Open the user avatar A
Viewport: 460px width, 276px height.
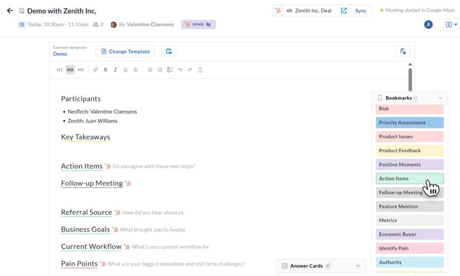(428, 24)
